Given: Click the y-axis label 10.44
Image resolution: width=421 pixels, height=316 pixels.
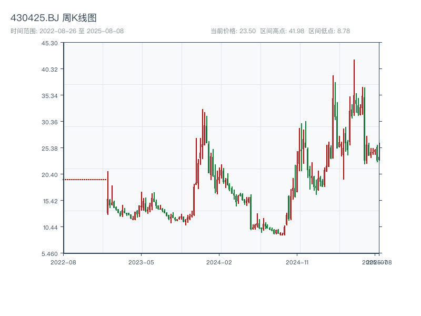Looking at the screenshot, I should (x=50, y=228).
